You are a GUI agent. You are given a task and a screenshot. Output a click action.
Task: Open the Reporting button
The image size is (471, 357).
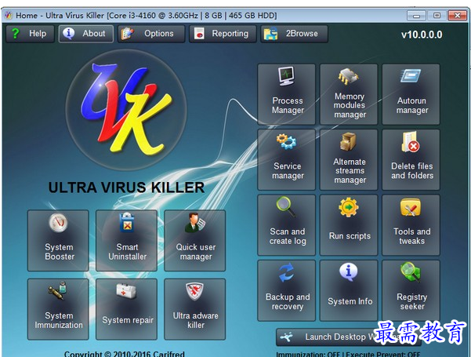[223, 34]
